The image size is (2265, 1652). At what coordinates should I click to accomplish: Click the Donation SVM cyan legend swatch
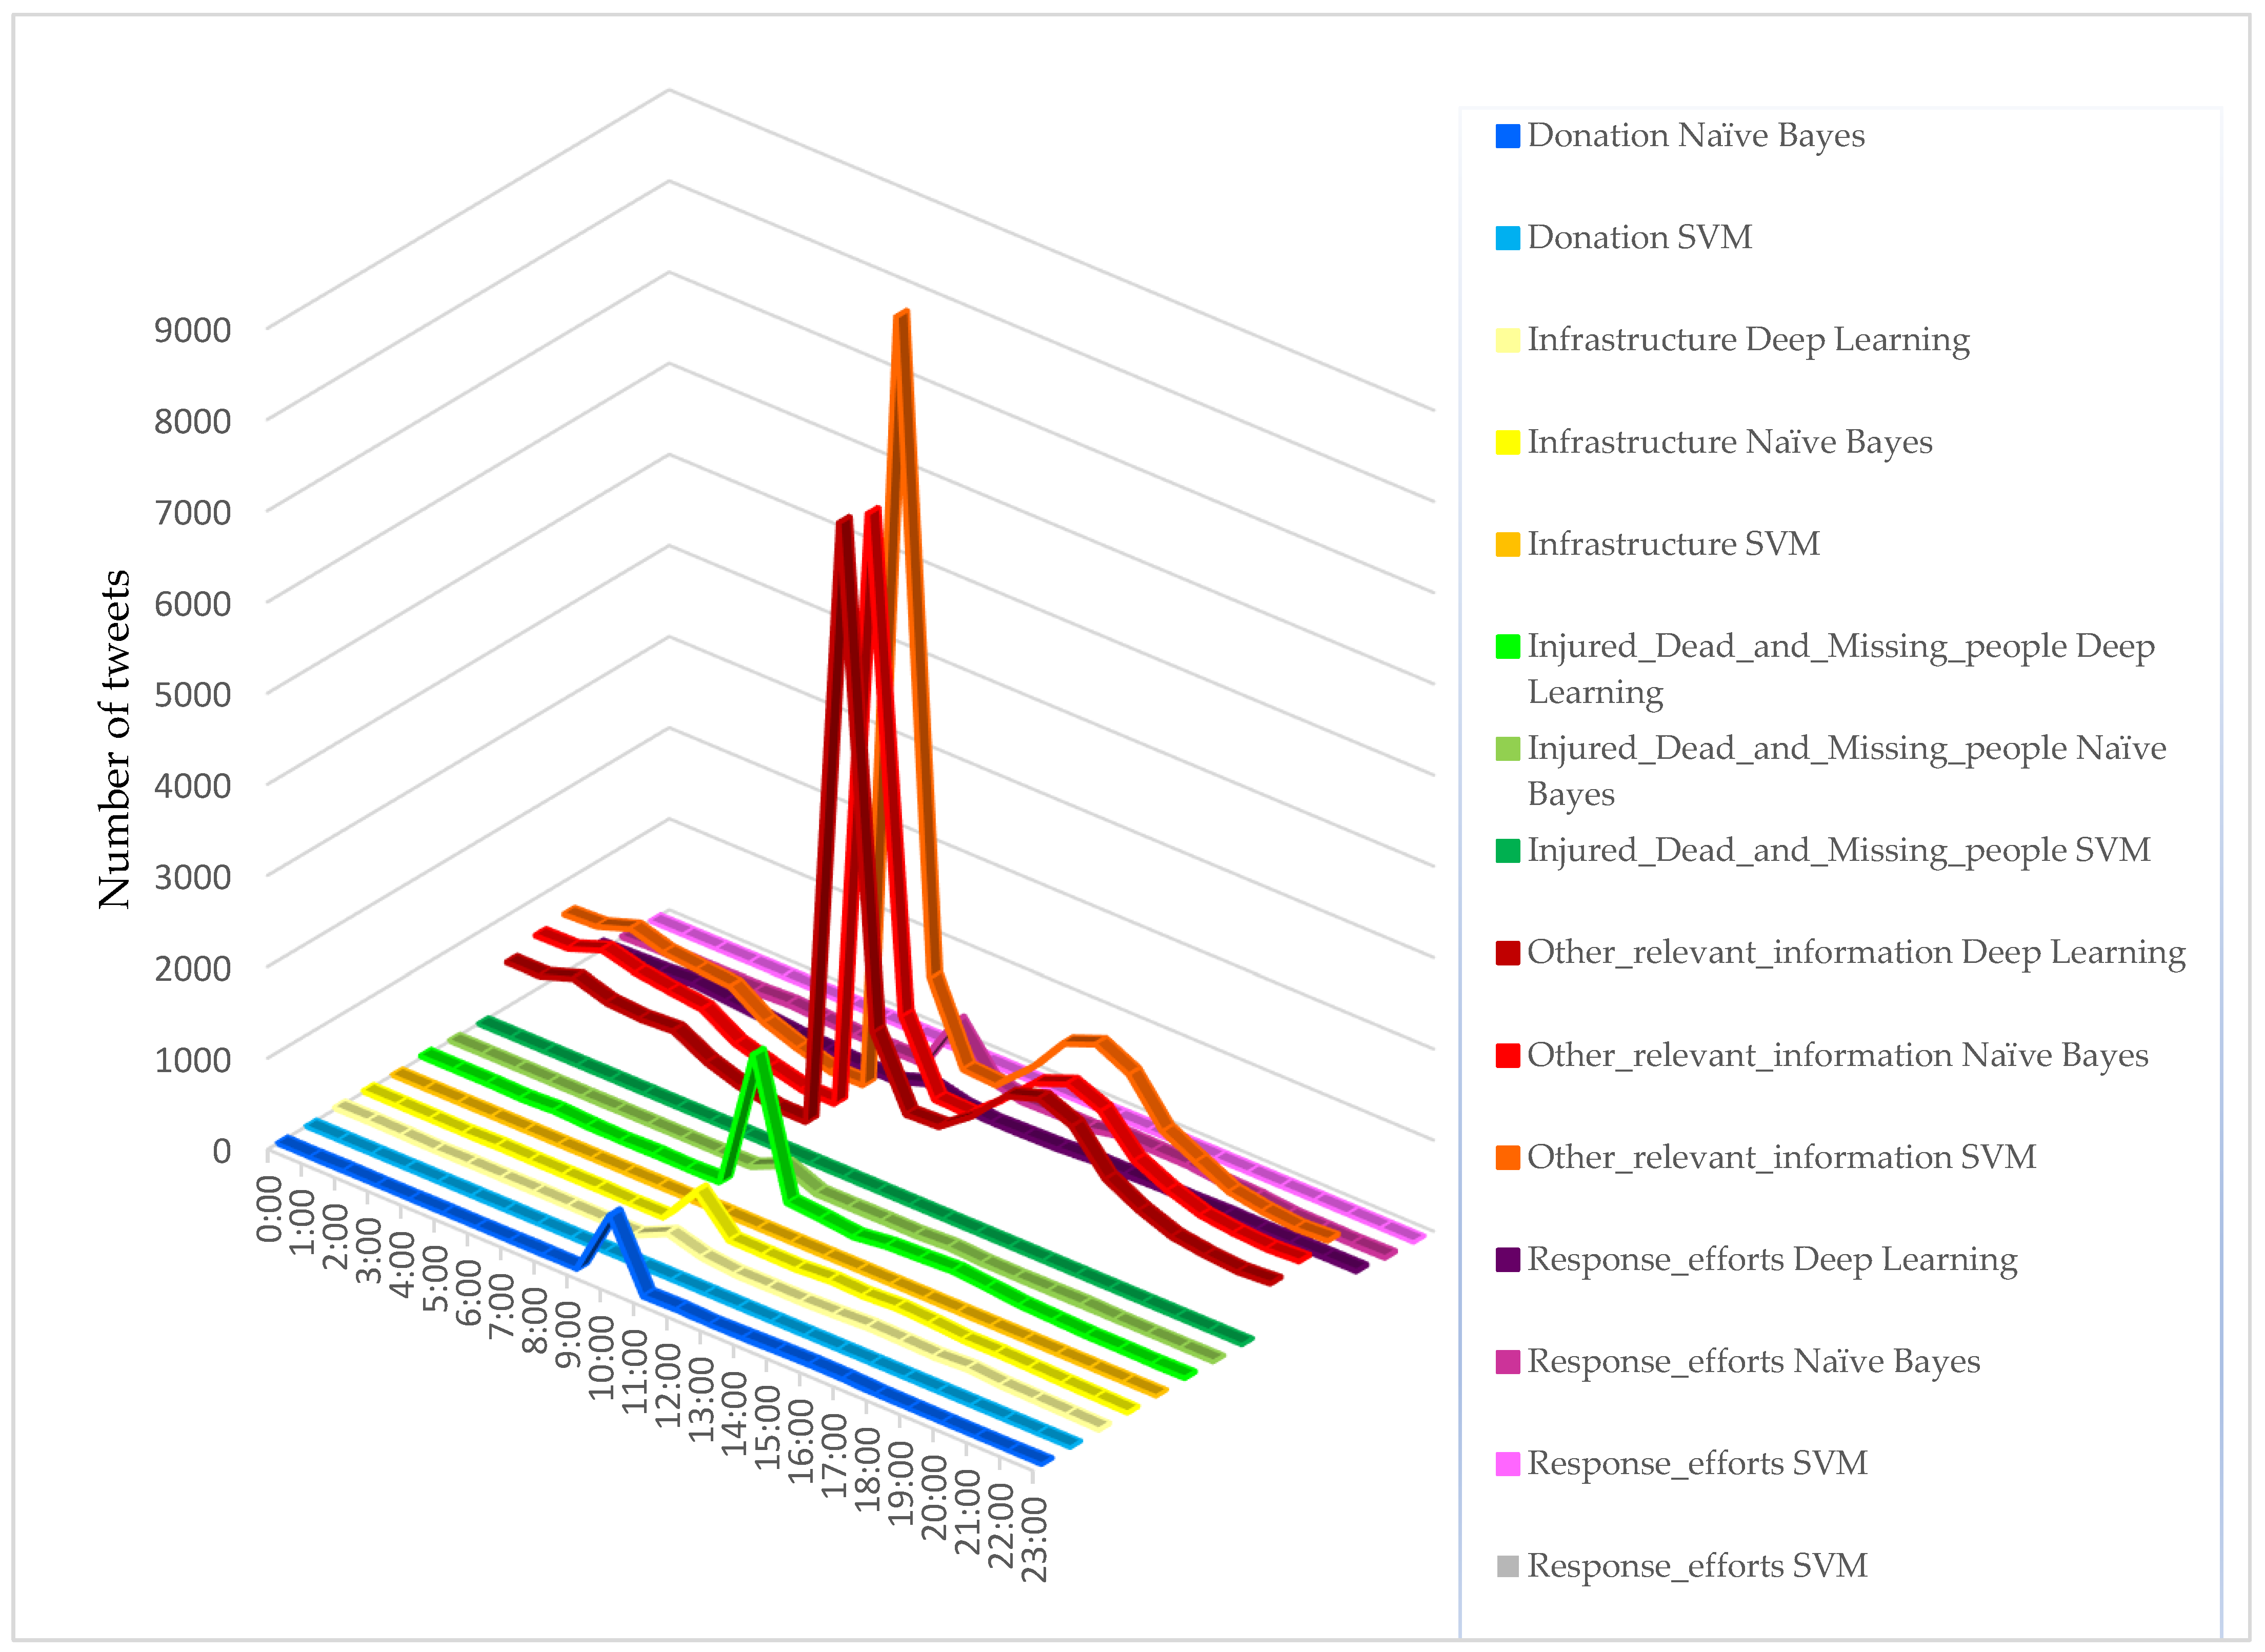click(1507, 238)
